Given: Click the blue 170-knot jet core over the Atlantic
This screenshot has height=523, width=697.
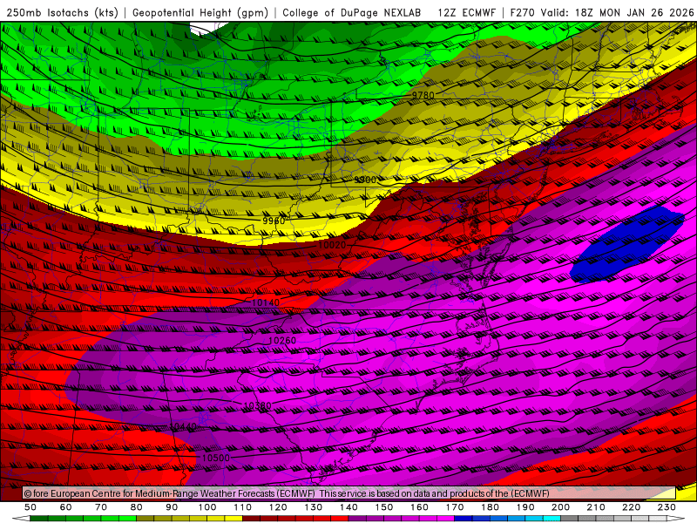Looking at the screenshot, I should coord(626,245).
